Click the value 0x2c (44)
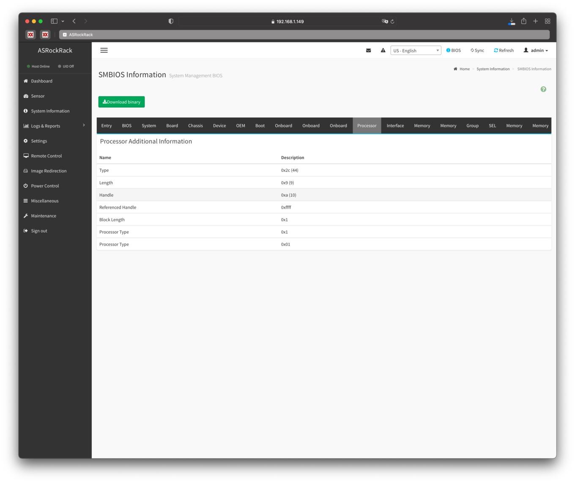The height and width of the screenshot is (483, 575). tap(290, 170)
